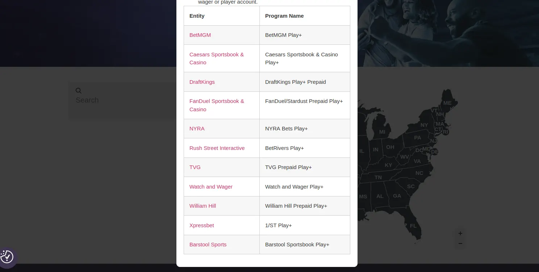This screenshot has width=539, height=272.
Task: Select Kentucky (KY) on the map
Action: pyautogui.click(x=388, y=165)
